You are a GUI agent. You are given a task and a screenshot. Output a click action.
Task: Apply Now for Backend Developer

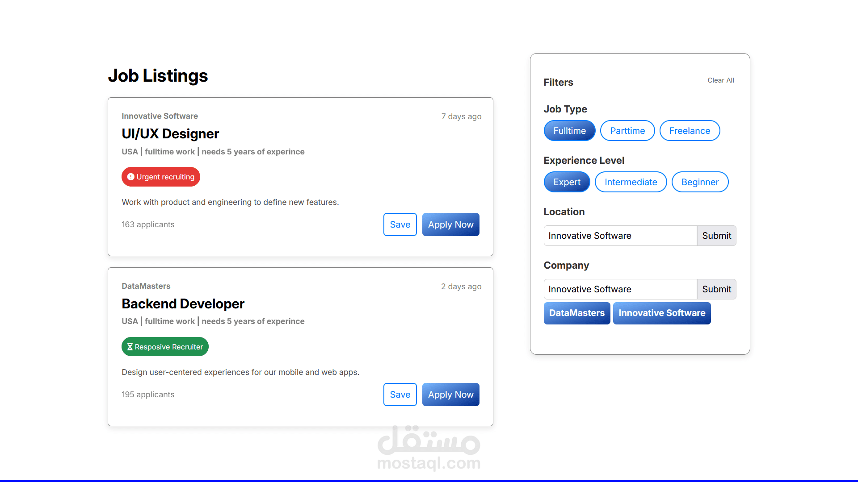pos(450,395)
